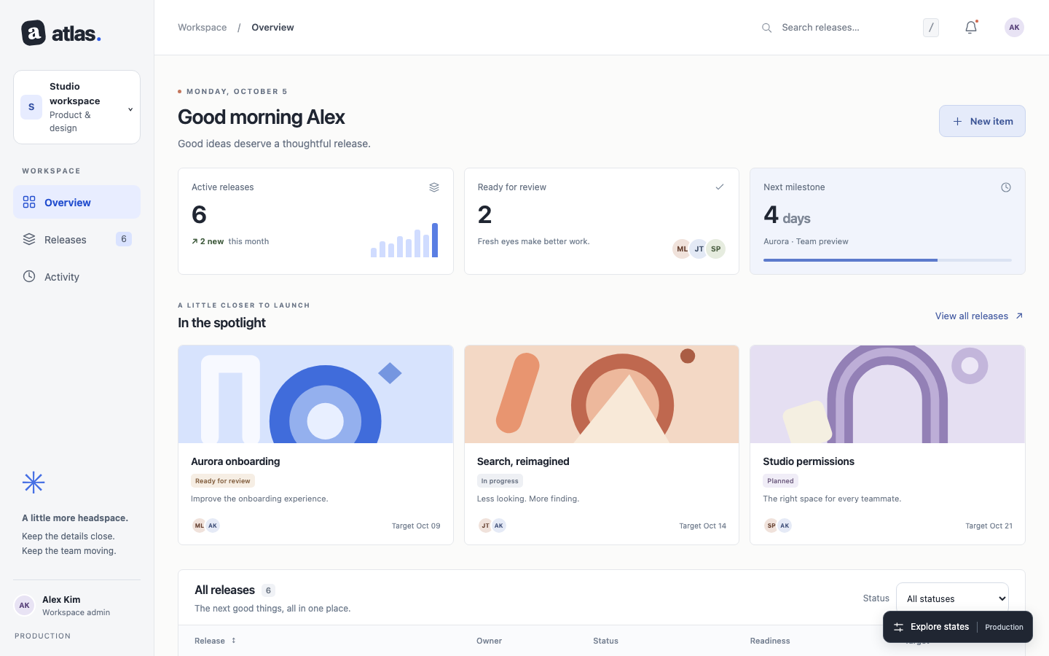Viewport: 1049px width, 656px height.
Task: Open the AK profile avatar in header
Action: click(x=1014, y=28)
